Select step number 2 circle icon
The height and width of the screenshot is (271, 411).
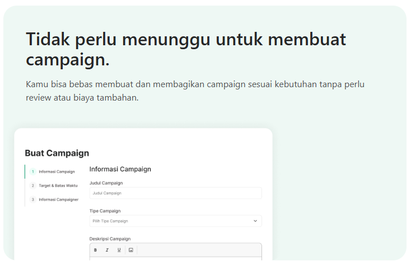(33, 186)
